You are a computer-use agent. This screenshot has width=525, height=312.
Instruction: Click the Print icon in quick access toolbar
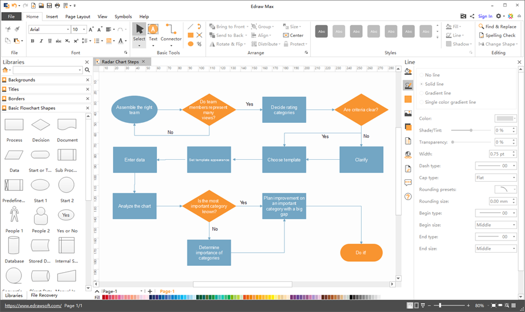coord(57,5)
